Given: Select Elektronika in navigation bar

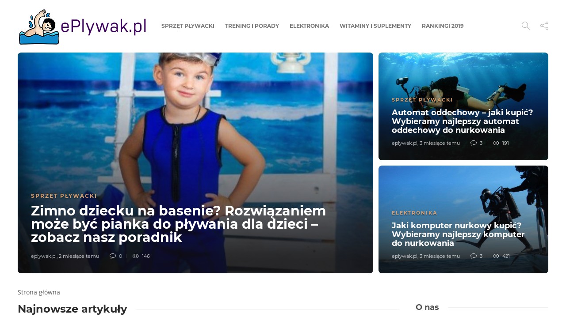Looking at the screenshot, I should [309, 26].
